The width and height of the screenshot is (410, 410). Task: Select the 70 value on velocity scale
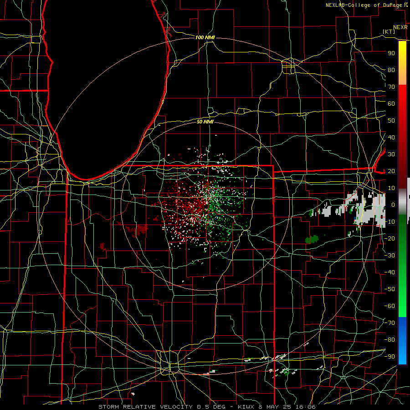(x=391, y=87)
